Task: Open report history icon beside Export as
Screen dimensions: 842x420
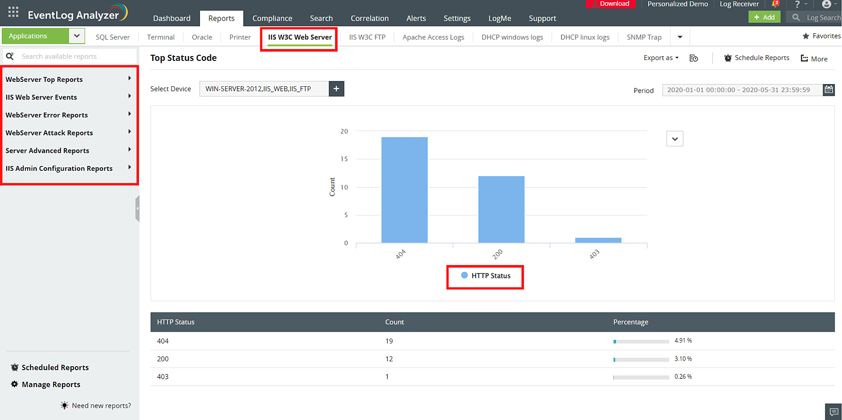Action: pos(693,58)
